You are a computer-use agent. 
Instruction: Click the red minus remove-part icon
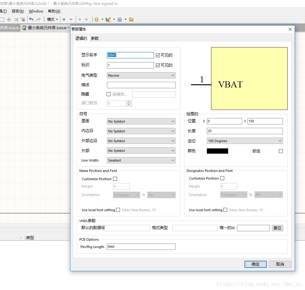71,19
